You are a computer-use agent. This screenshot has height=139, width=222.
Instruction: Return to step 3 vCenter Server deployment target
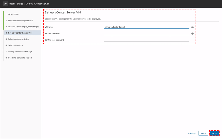(22, 27)
